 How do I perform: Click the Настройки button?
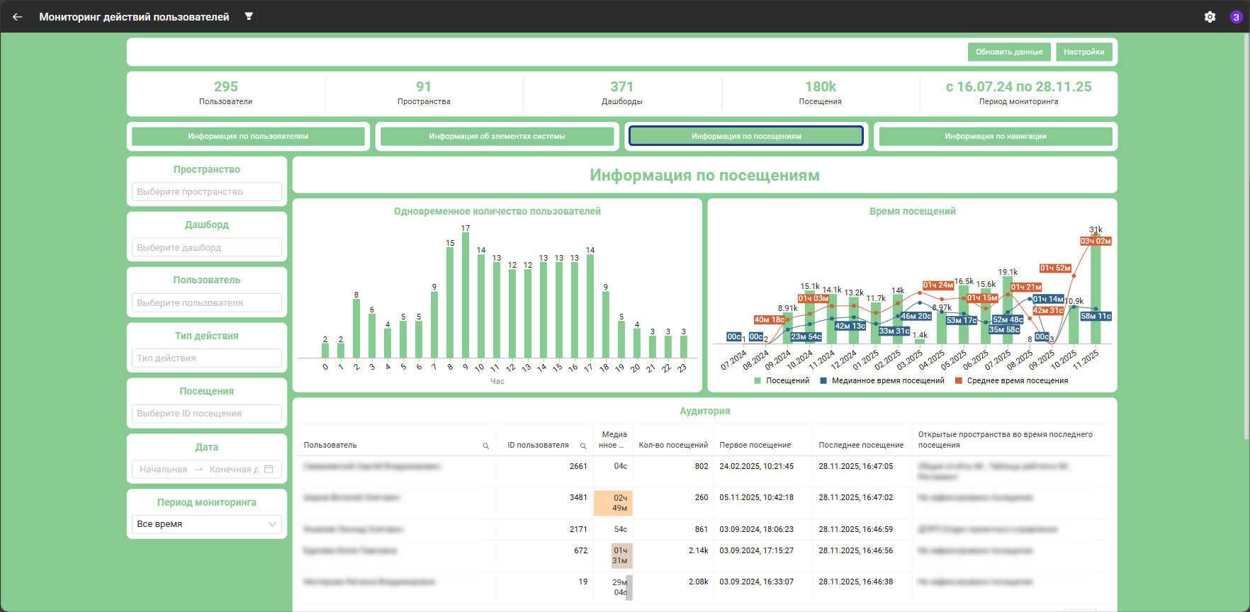[x=1083, y=52]
